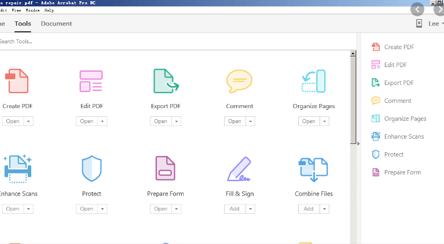Click the Create PDF label in right sidebar
This screenshot has height=244, width=444.
(x=399, y=47)
